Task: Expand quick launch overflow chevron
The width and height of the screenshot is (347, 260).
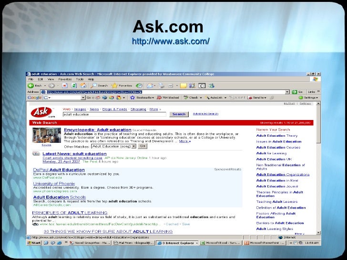Action: click(66, 242)
